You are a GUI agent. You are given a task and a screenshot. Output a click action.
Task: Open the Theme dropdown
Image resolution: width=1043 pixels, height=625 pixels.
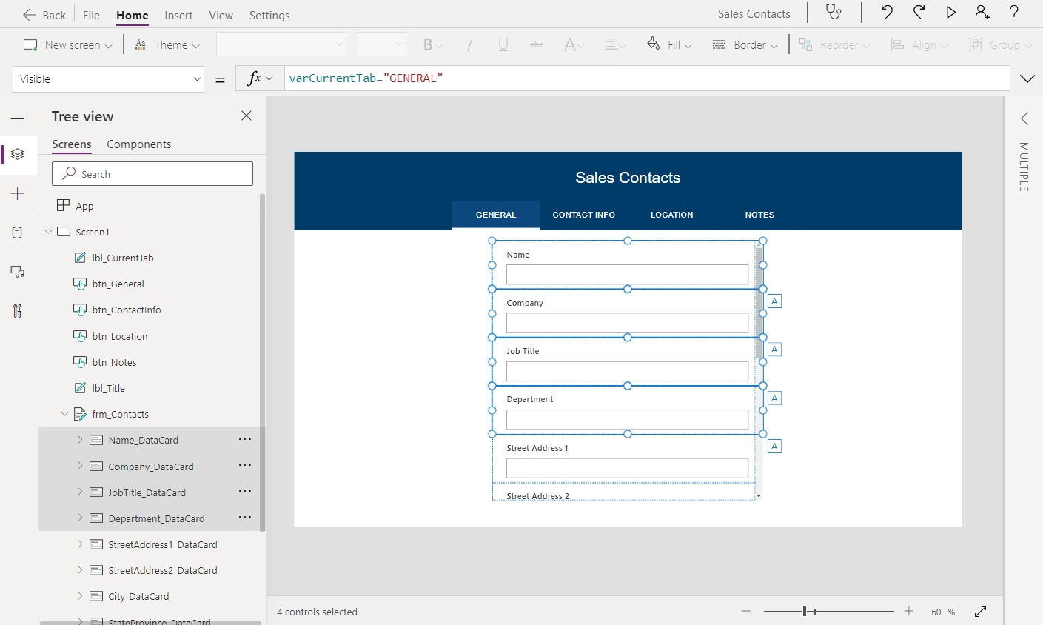(x=167, y=44)
